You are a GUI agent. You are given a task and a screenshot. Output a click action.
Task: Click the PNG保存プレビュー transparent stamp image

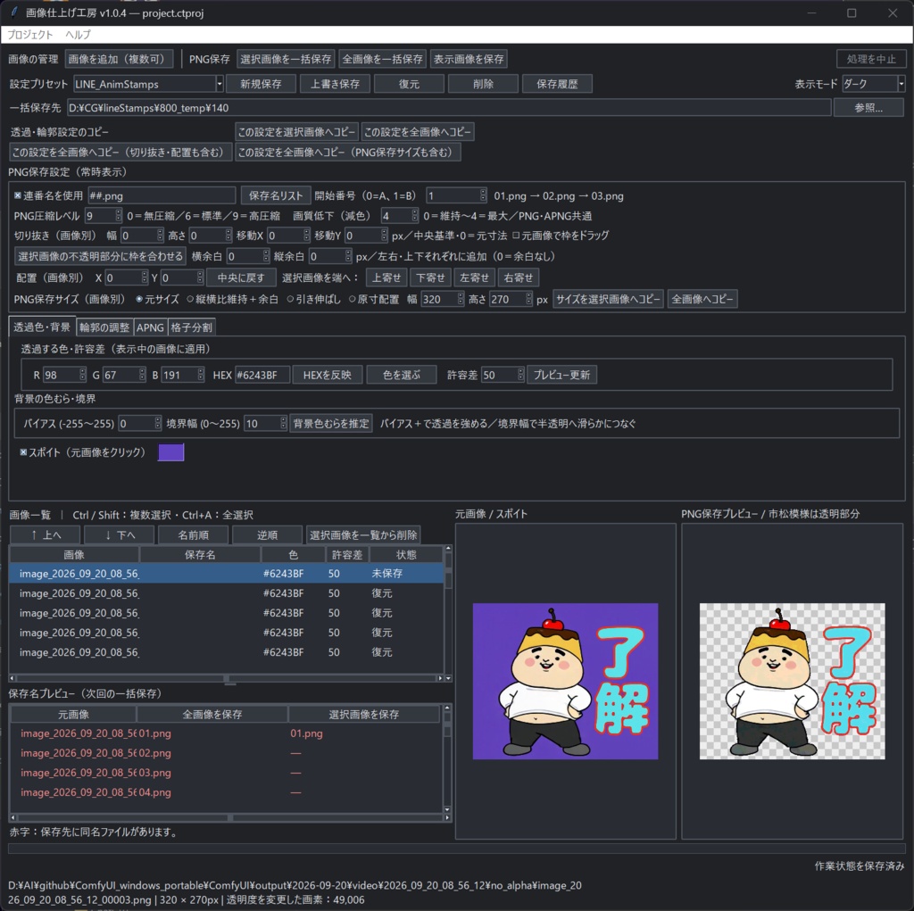click(x=793, y=681)
